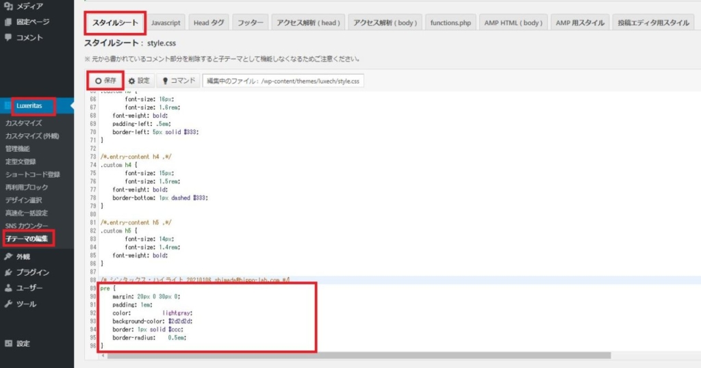
Task: Open デザイン選択 submenu item
Action: 24,200
